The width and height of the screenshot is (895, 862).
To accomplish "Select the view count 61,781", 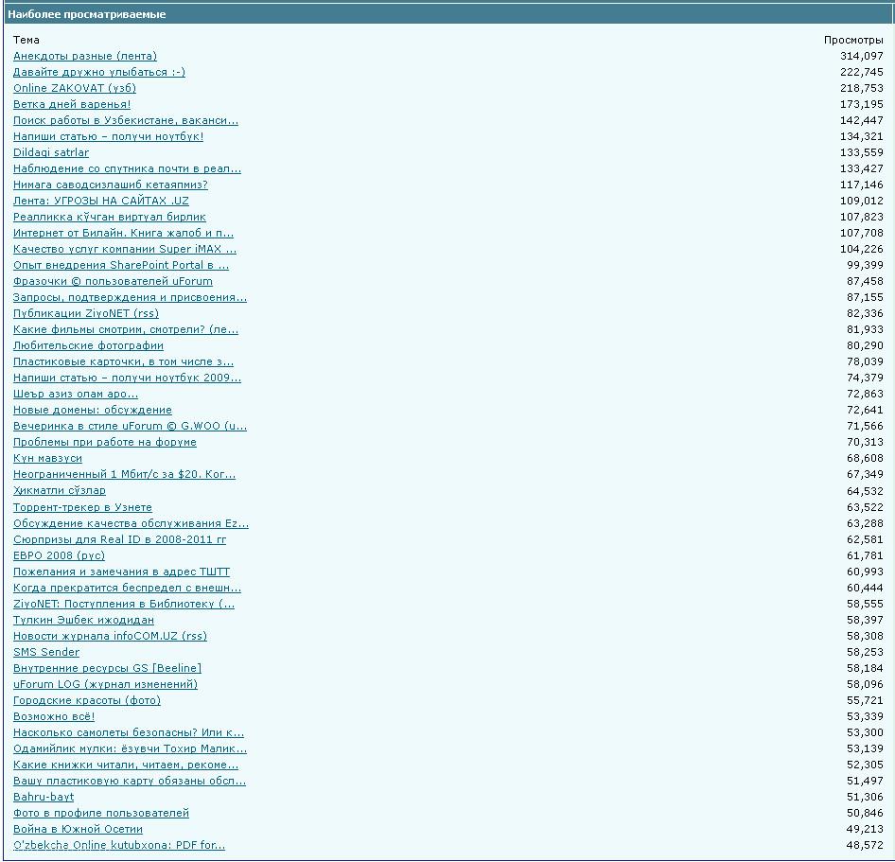I will point(865,554).
